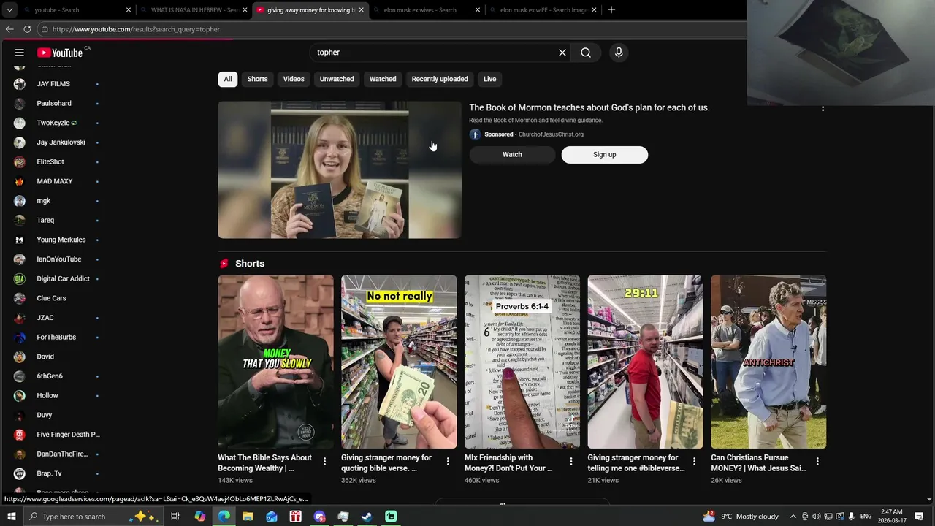This screenshot has height=526, width=935.
Task: Go back with the browser back arrow
Action: click(x=9, y=29)
